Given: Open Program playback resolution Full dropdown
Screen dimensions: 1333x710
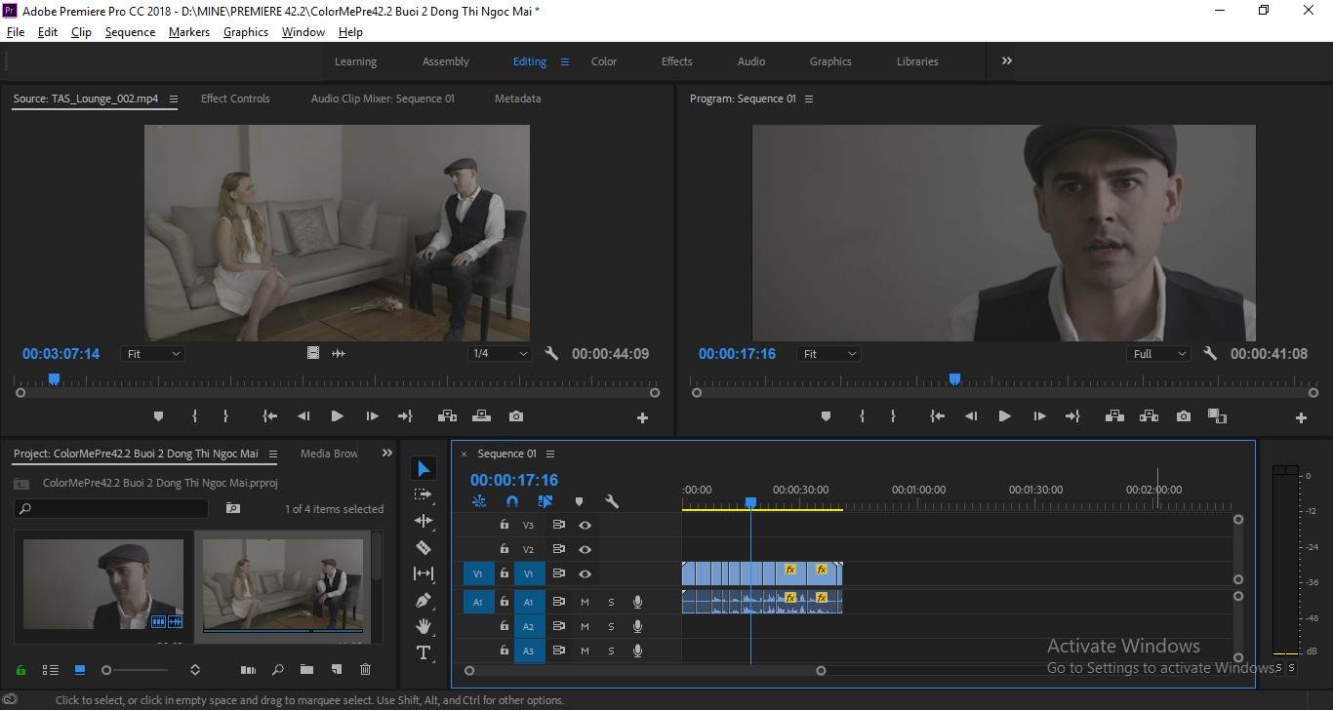Looking at the screenshot, I should coord(1159,354).
